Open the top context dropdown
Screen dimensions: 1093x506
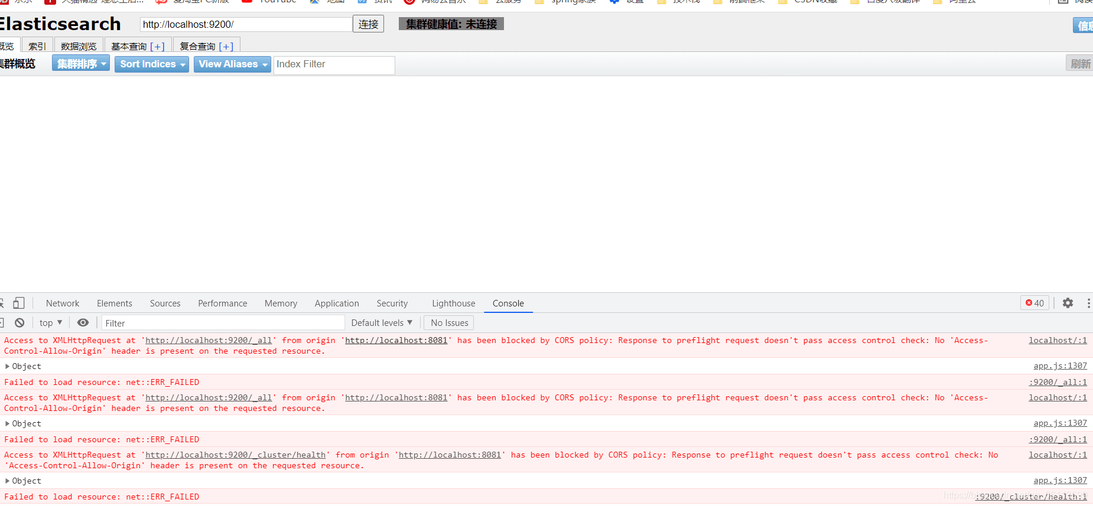coord(51,322)
